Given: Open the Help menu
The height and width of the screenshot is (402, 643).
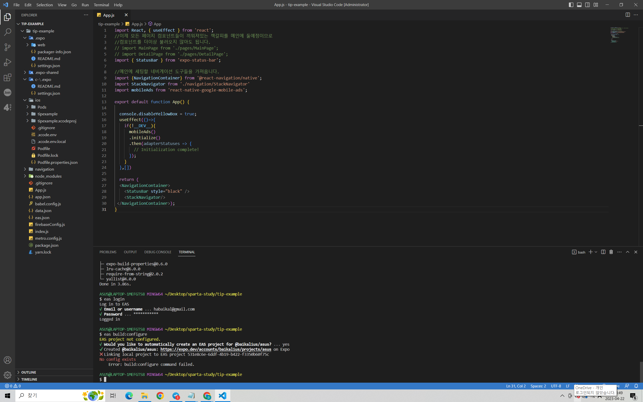Looking at the screenshot, I should pyautogui.click(x=118, y=5).
